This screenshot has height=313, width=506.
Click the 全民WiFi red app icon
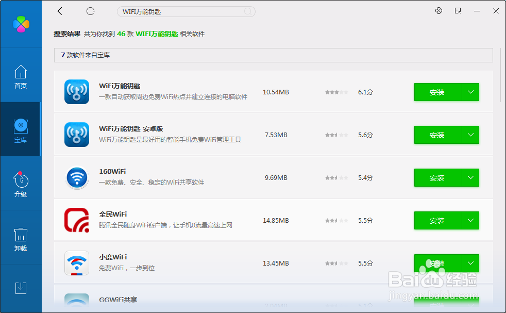77,220
